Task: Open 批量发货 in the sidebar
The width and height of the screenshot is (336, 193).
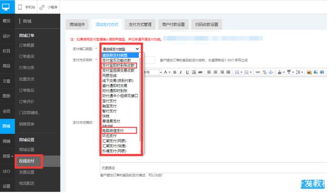Action: (x=27, y=79)
